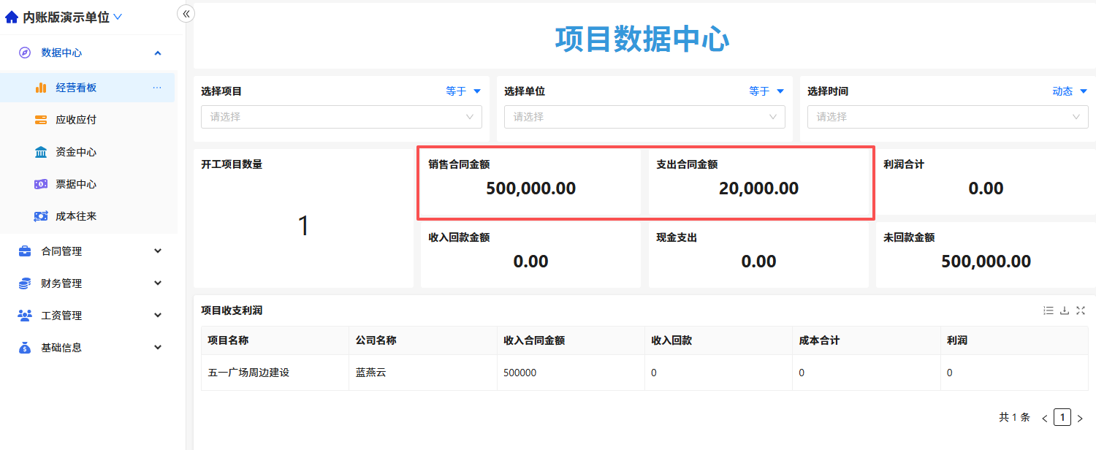Click the download icon in 项目收支利润 panel
1096x450 pixels.
click(1065, 310)
